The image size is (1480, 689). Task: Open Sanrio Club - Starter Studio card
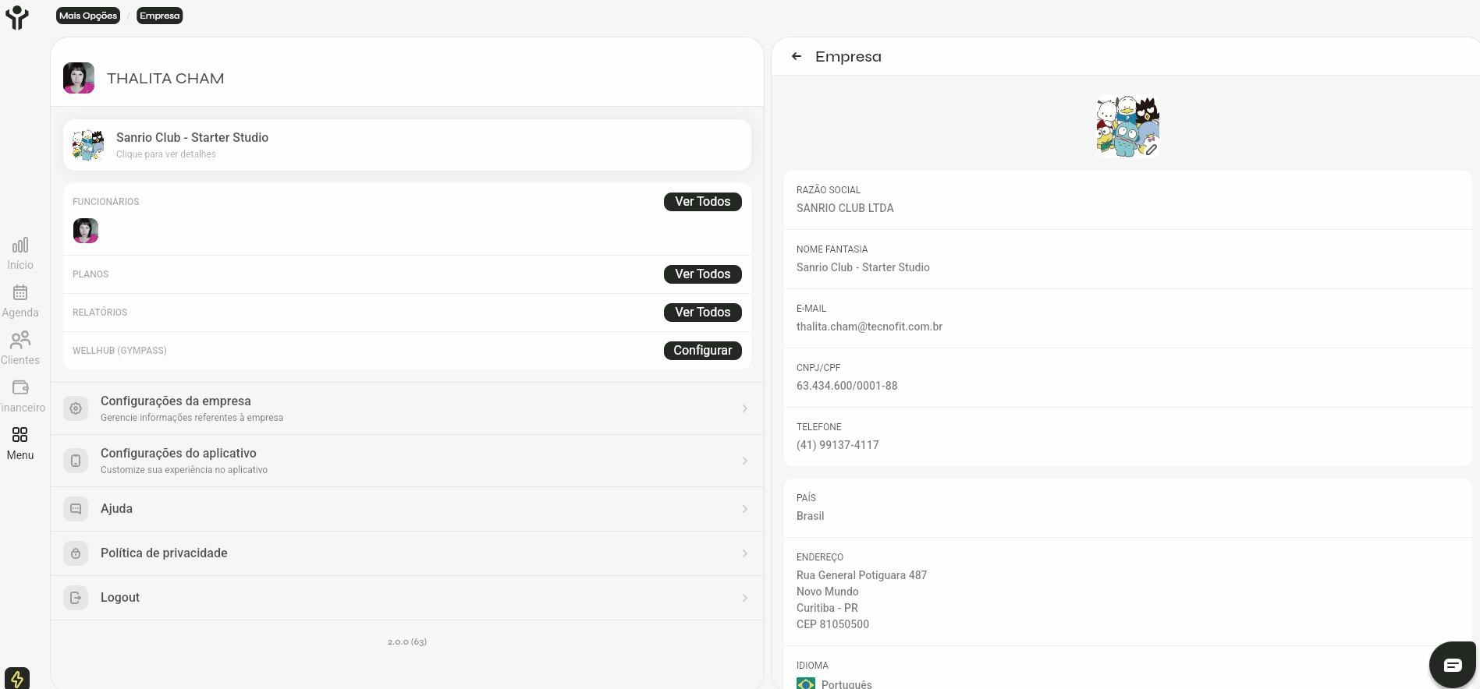click(x=407, y=145)
